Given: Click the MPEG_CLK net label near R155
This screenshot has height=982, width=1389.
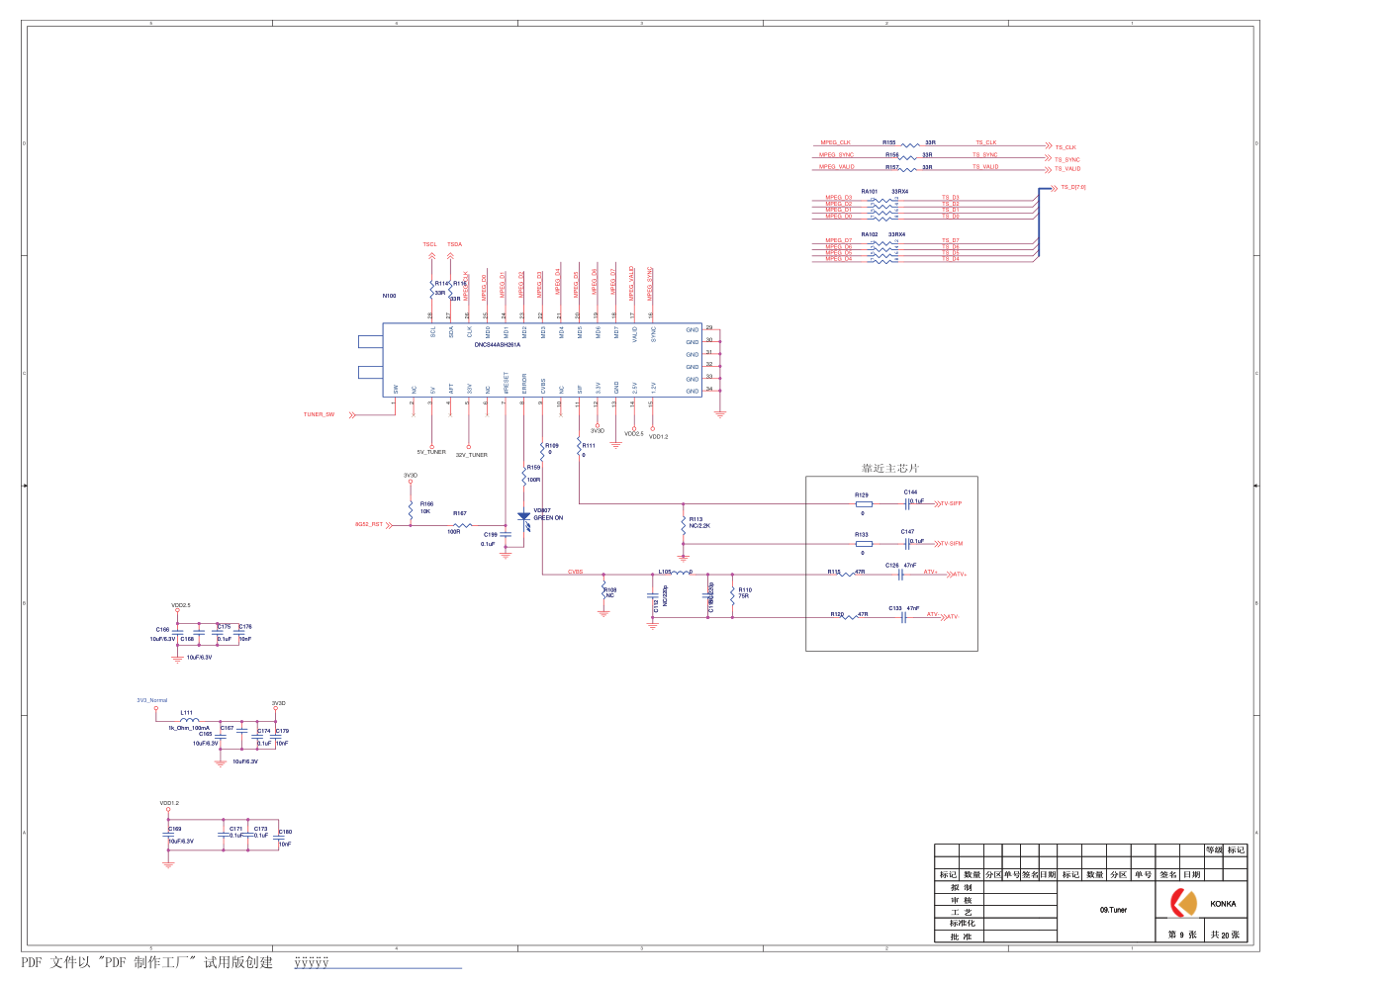Looking at the screenshot, I should pyautogui.click(x=835, y=142).
